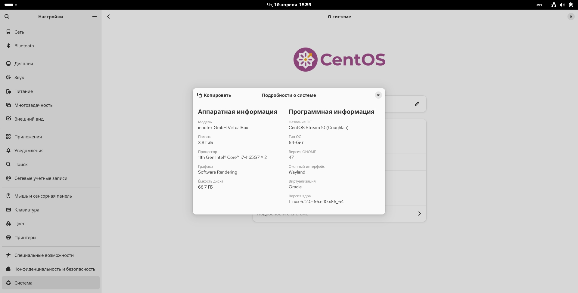Select Сеть in the settings list
The height and width of the screenshot is (293, 578).
pyautogui.click(x=51, y=32)
